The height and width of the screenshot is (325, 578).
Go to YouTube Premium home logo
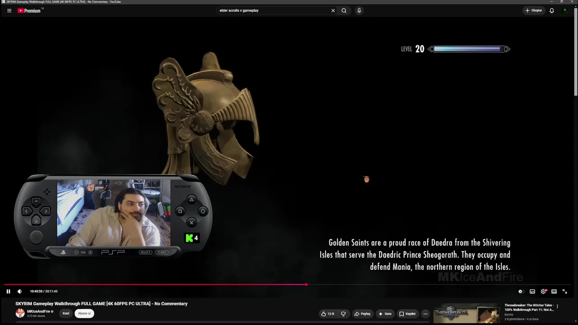[30, 10]
